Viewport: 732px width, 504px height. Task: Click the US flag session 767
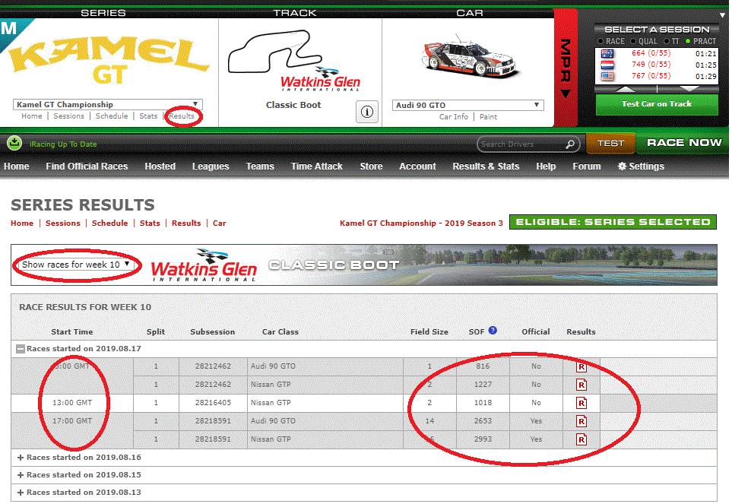pyautogui.click(x=607, y=76)
